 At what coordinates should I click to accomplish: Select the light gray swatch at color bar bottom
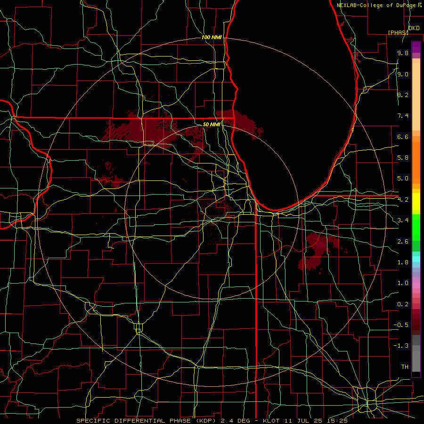click(416, 361)
